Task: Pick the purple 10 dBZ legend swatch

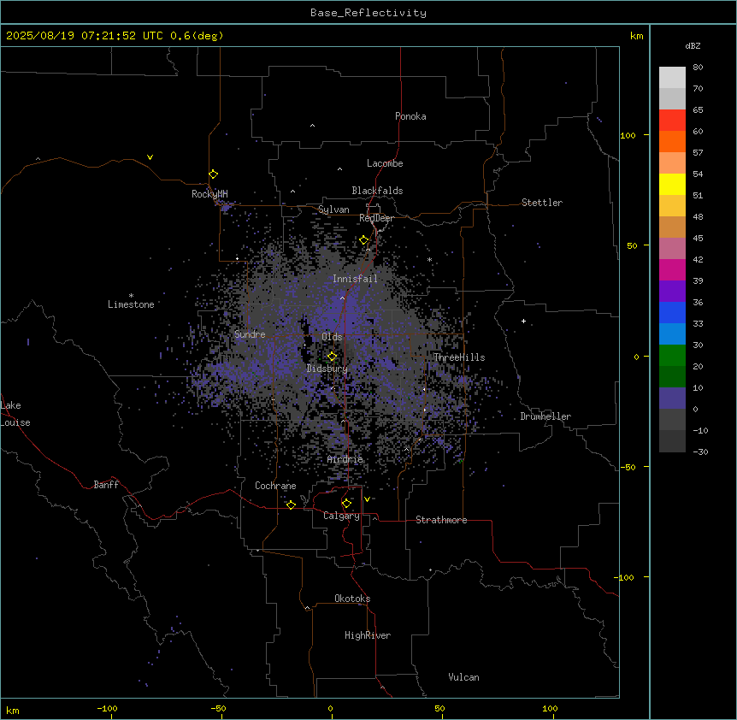Action: point(672,398)
